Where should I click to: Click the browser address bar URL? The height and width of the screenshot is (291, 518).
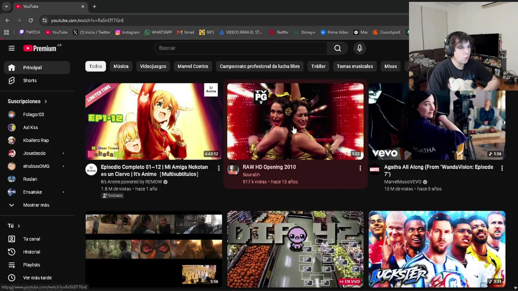[87, 20]
